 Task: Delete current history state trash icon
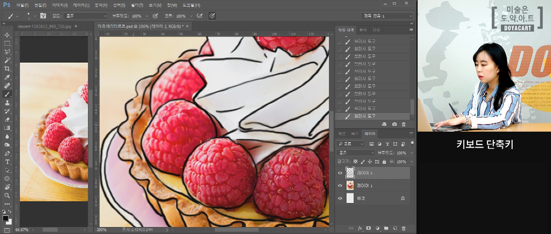[x=404, y=124]
